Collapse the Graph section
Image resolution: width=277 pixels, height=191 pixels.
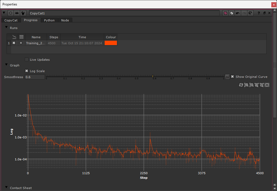coord(6,65)
